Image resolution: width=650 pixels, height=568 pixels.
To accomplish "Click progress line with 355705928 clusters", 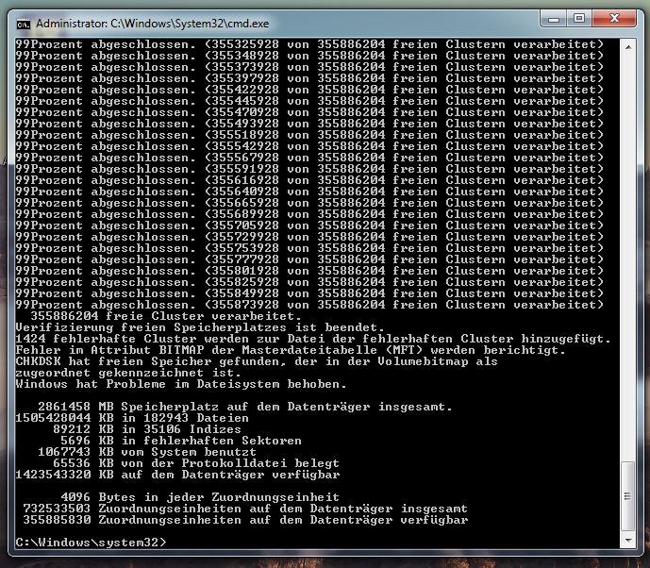I will [x=309, y=226].
